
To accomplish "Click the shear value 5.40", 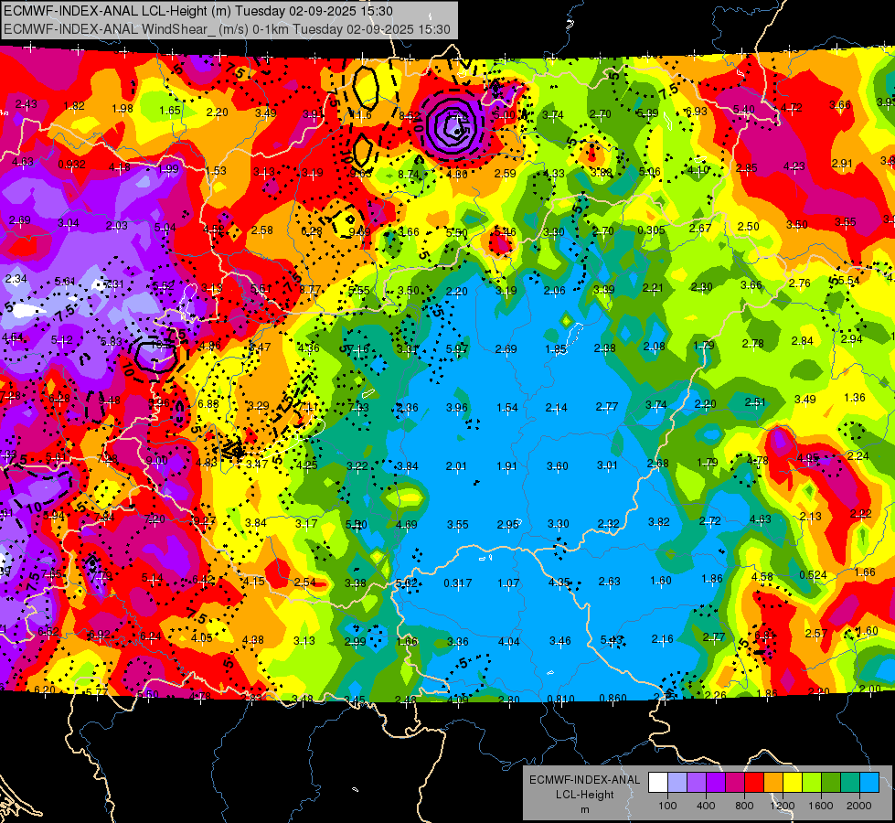I will click(744, 109).
